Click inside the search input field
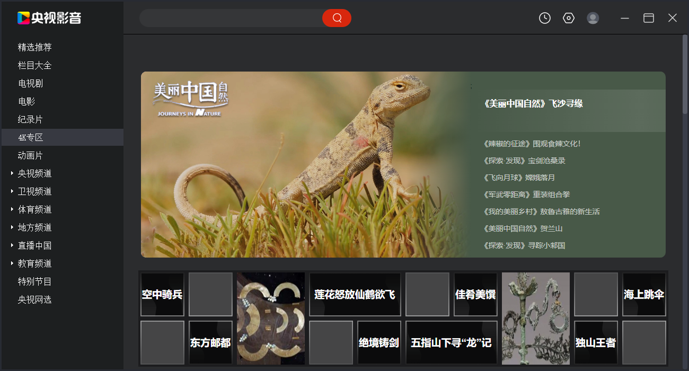Screen dimensions: 689x371 231,18
